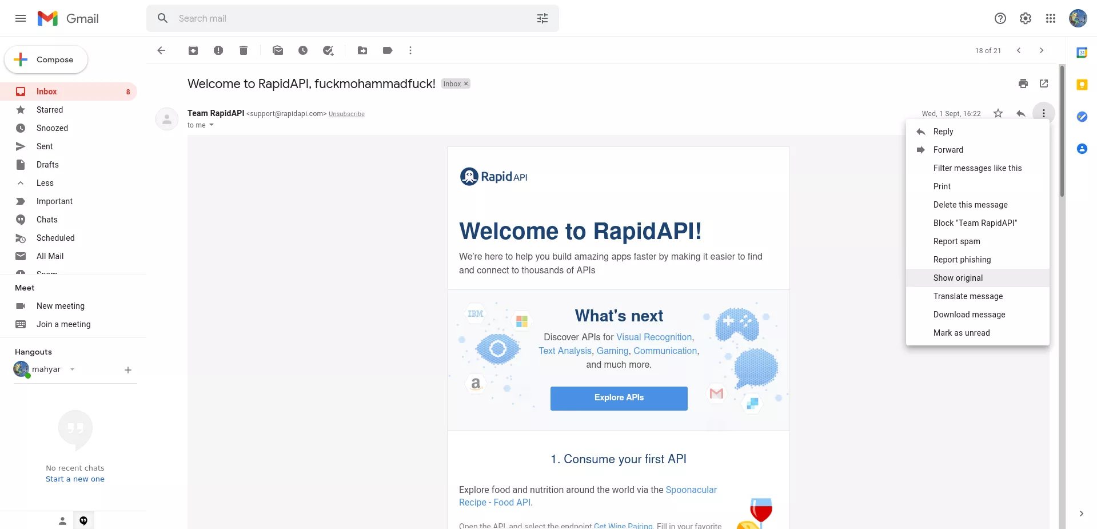Open the Inbox folder
This screenshot has height=529, width=1097.
coord(69,92)
